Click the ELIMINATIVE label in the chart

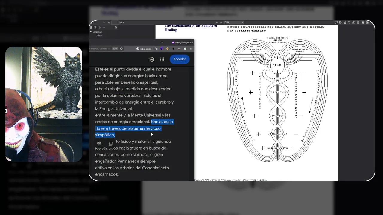click(277, 148)
